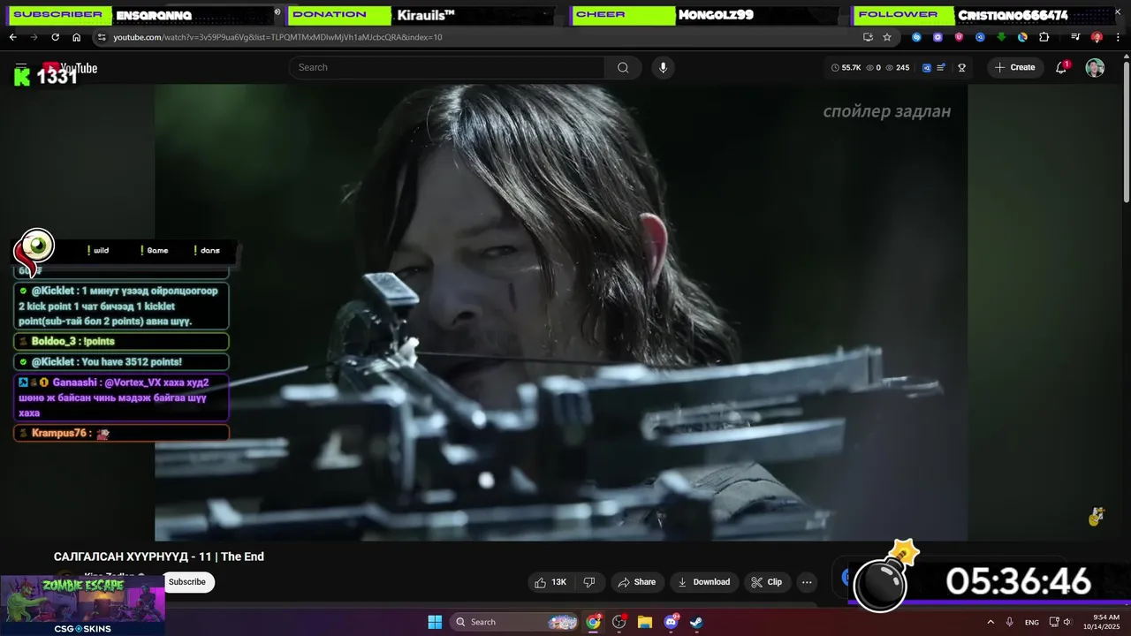Screen dimensions: 1131x636
Task: Open the browser home page
Action: tap(76, 37)
